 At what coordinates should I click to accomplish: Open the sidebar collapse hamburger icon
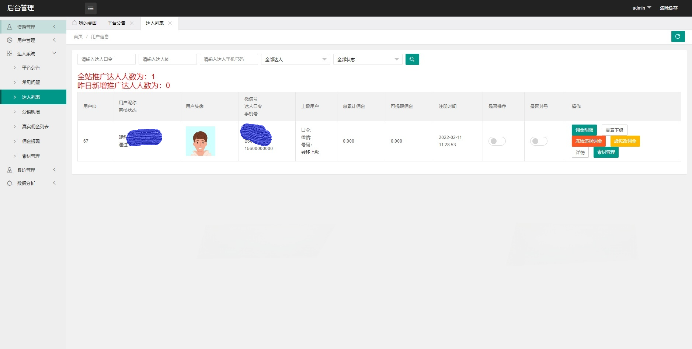click(91, 8)
